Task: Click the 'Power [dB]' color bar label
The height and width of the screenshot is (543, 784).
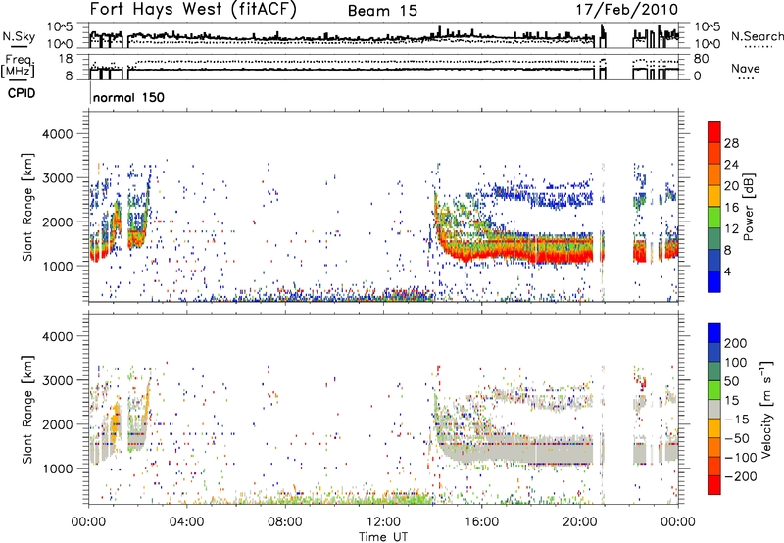Action: pos(749,207)
